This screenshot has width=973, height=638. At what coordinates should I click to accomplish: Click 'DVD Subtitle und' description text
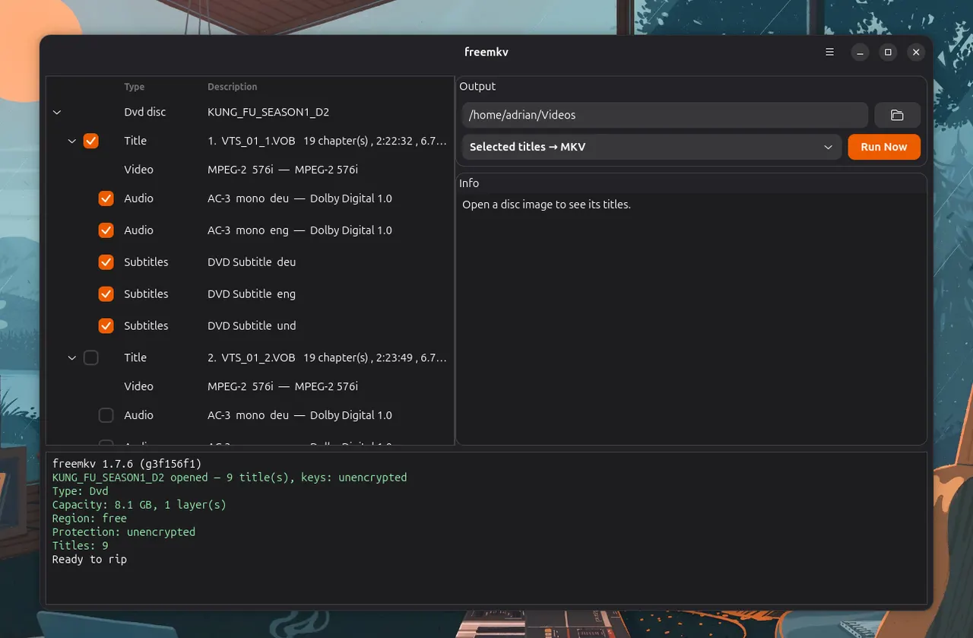(x=252, y=325)
